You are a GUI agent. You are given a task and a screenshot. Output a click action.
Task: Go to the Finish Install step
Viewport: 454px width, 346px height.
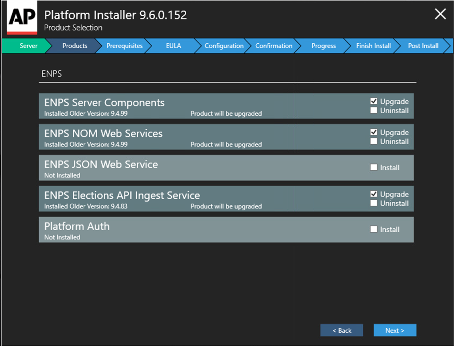tap(373, 46)
